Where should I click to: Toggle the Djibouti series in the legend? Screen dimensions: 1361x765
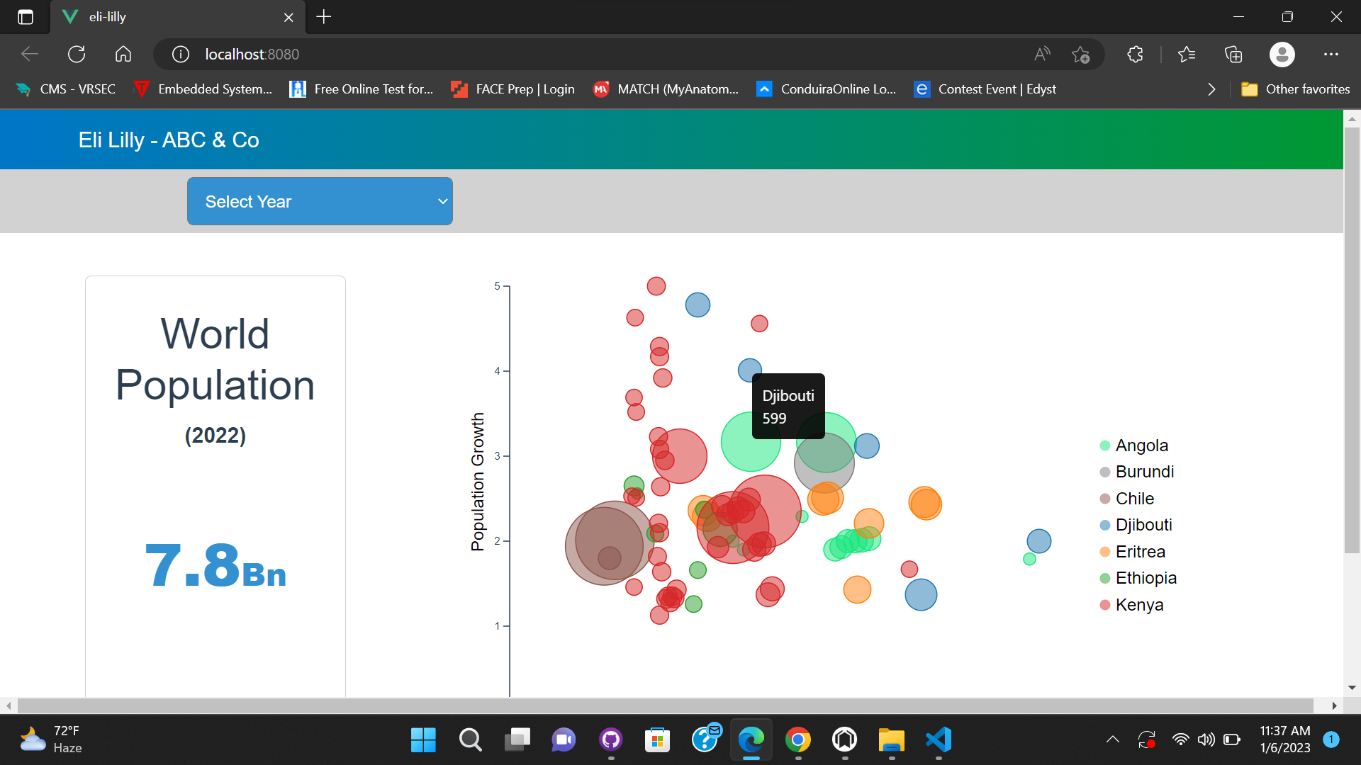1143,525
